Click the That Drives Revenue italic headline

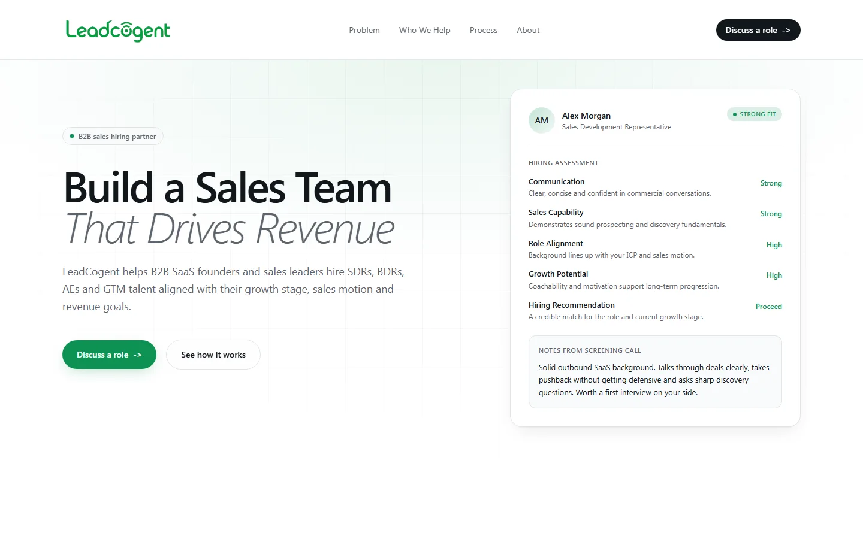pyautogui.click(x=229, y=229)
